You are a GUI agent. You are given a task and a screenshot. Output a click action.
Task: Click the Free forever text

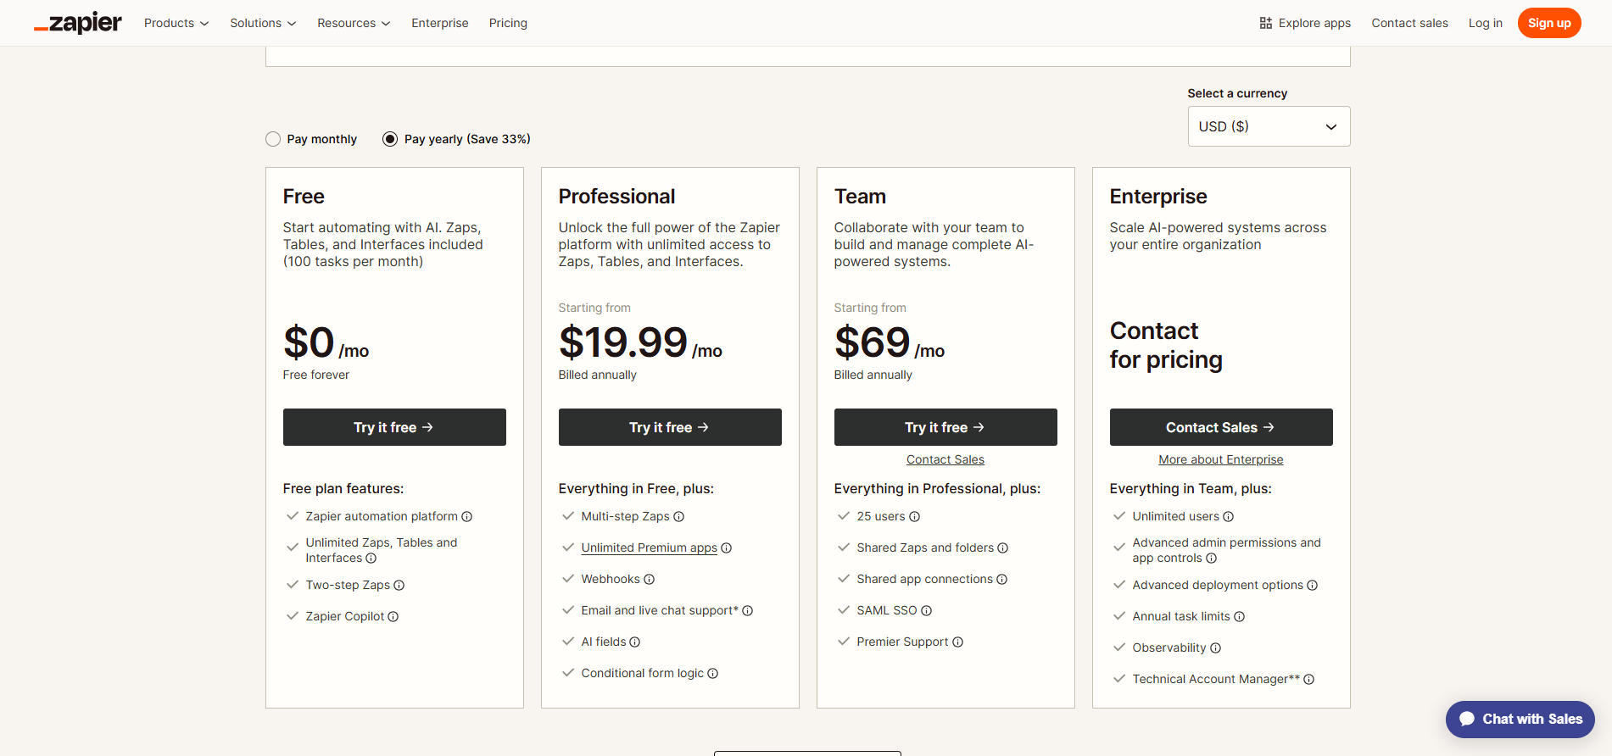click(316, 375)
